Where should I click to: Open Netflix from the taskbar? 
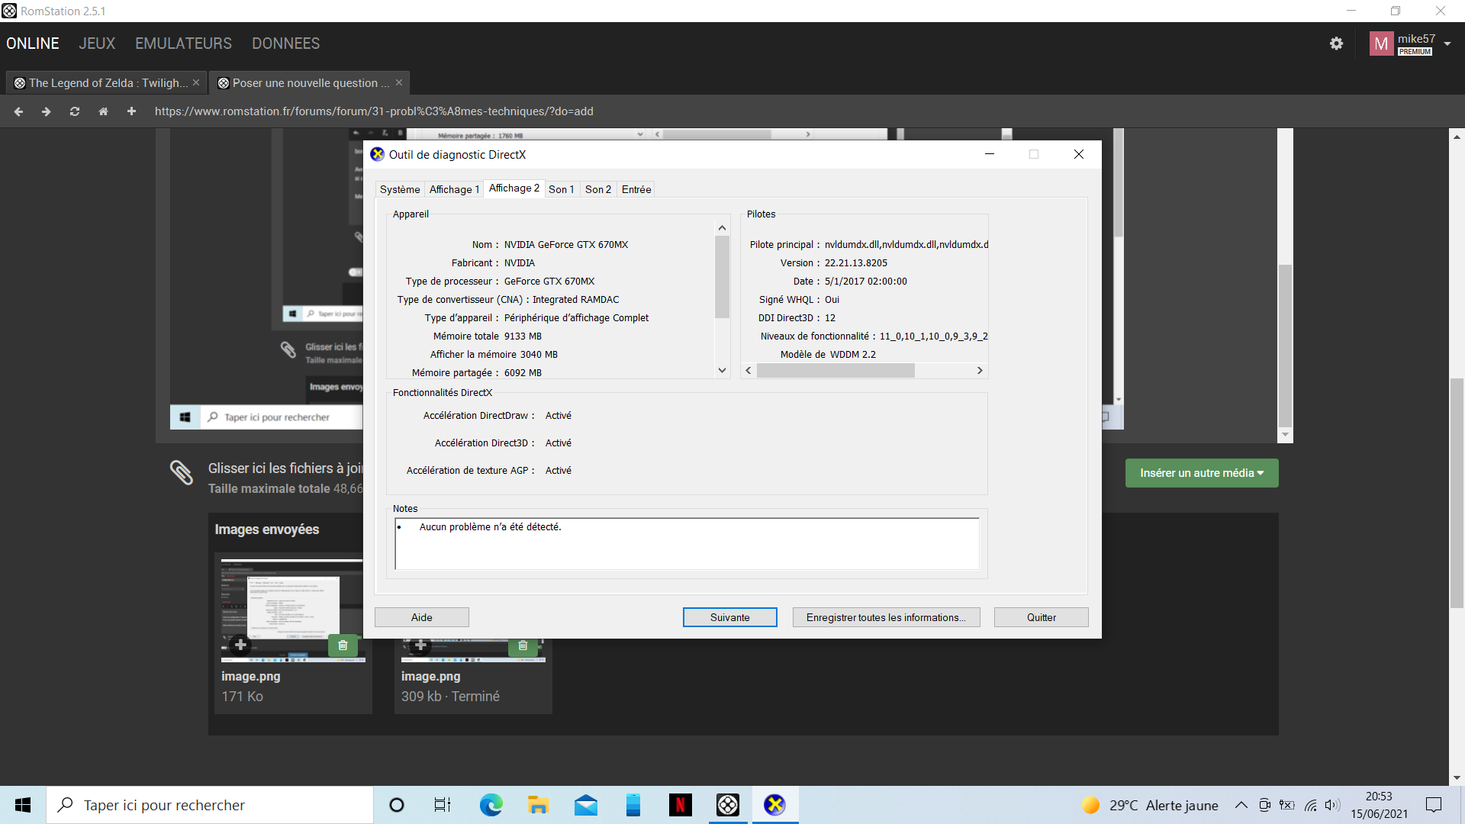pyautogui.click(x=680, y=805)
